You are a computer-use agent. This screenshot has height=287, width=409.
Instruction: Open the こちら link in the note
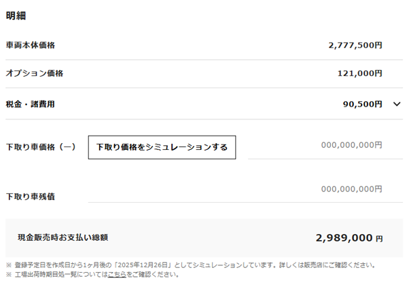click(117, 275)
